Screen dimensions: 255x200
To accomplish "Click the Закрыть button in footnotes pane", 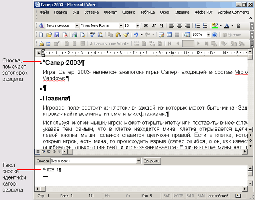I will coord(152,161).
